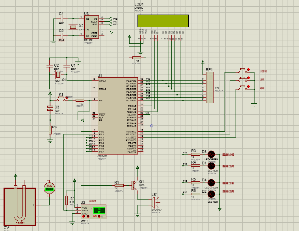Viewport: 299px width, 231px height.
Task: Select capacitor C4
Action: [61, 19]
